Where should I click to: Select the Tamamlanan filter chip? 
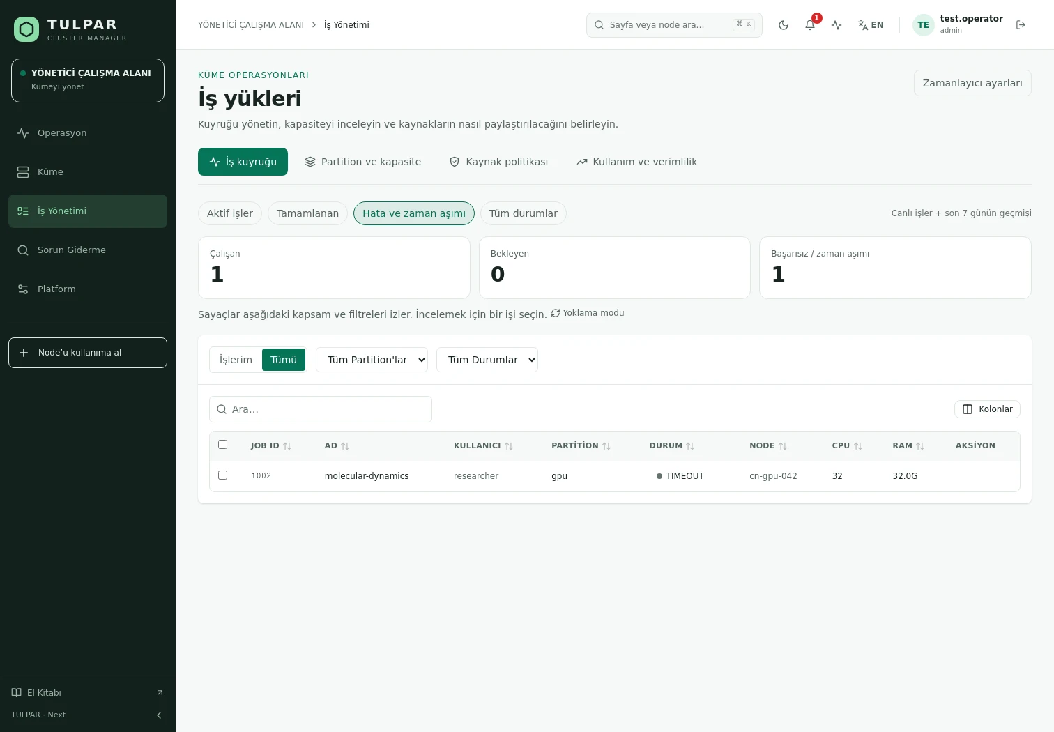[307, 213]
